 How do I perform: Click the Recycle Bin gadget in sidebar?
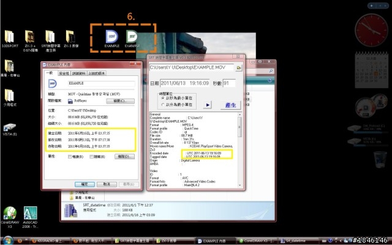[x=380, y=159]
